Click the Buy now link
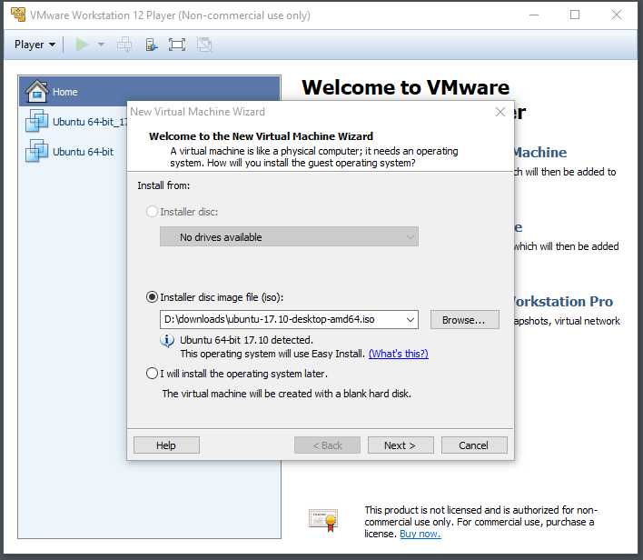 (420, 534)
